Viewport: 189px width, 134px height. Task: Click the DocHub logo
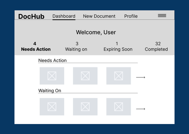(x=31, y=16)
